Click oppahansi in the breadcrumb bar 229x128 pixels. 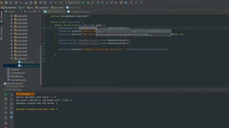click(x=42, y=7)
